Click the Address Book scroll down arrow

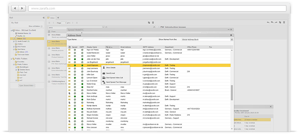point(232,129)
